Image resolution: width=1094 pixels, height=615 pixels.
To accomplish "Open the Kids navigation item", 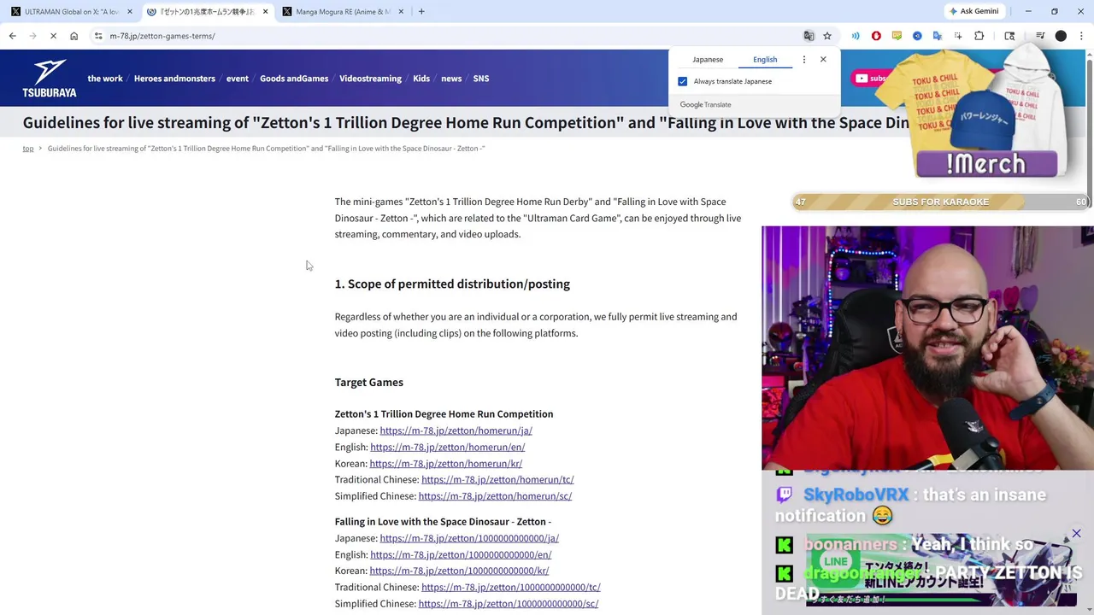I will pyautogui.click(x=421, y=79).
